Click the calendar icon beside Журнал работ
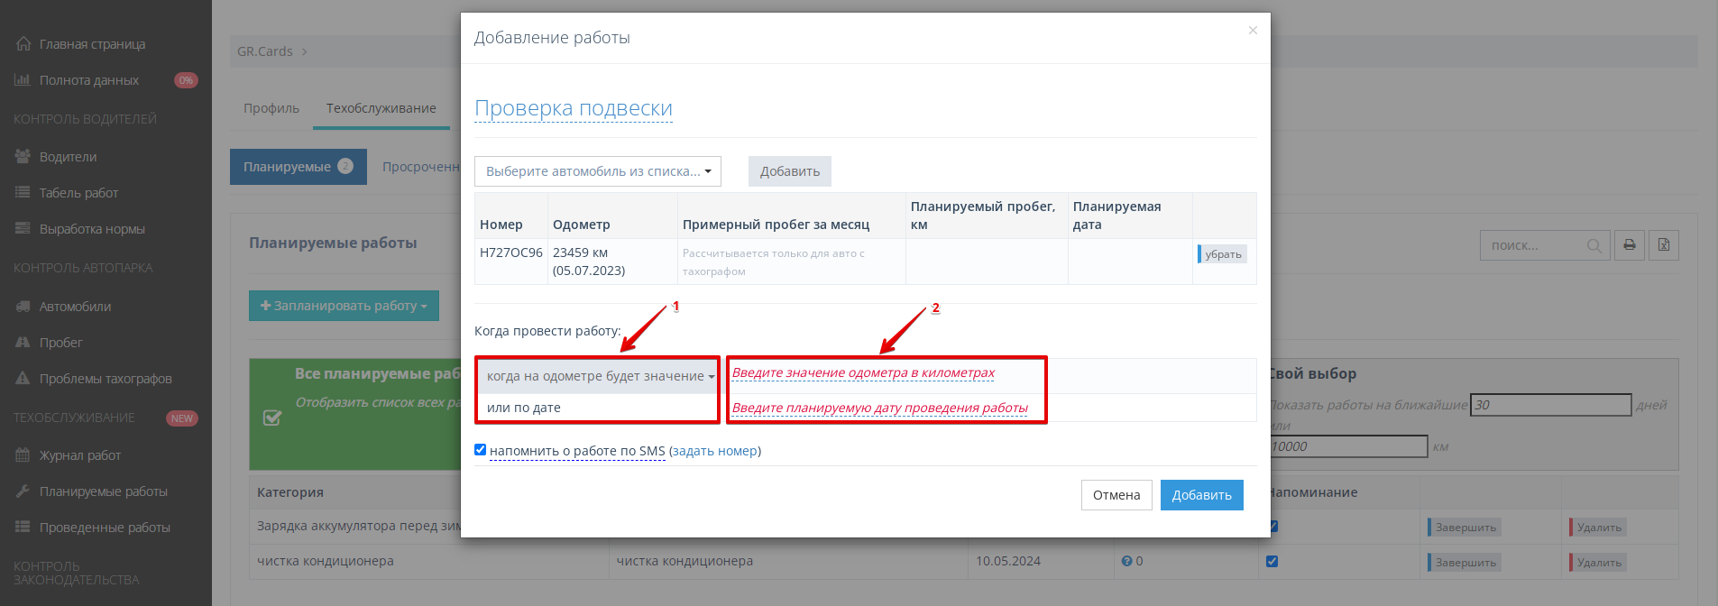 (x=23, y=455)
